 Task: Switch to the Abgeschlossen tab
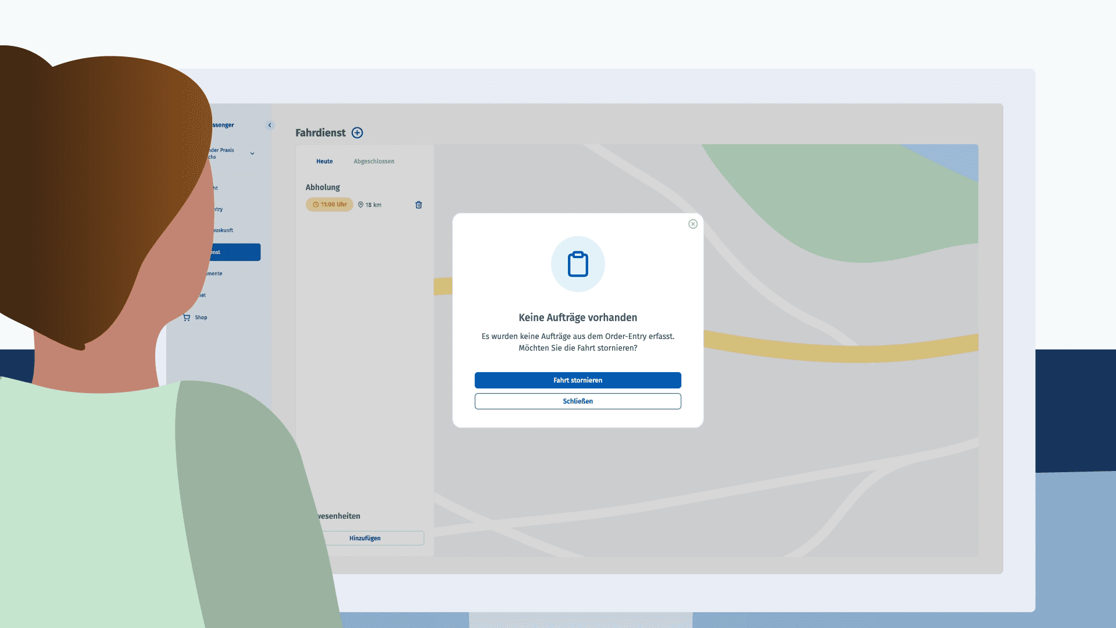[x=374, y=161]
